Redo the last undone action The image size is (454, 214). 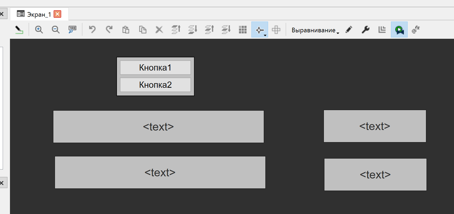[109, 29]
